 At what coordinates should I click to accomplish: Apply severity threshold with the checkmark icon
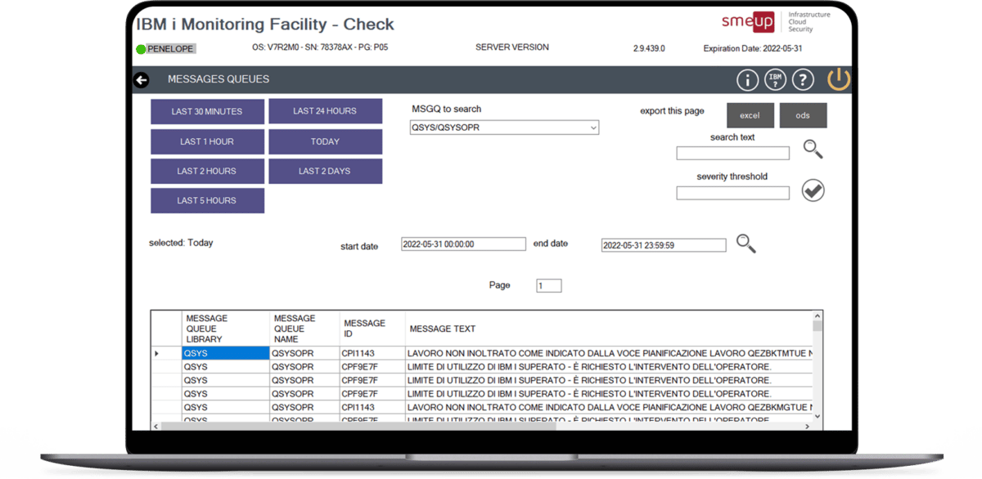tap(813, 190)
